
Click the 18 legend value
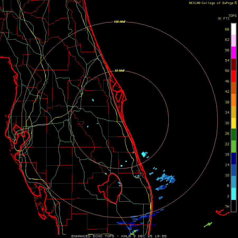pyautogui.click(x=227, y=154)
